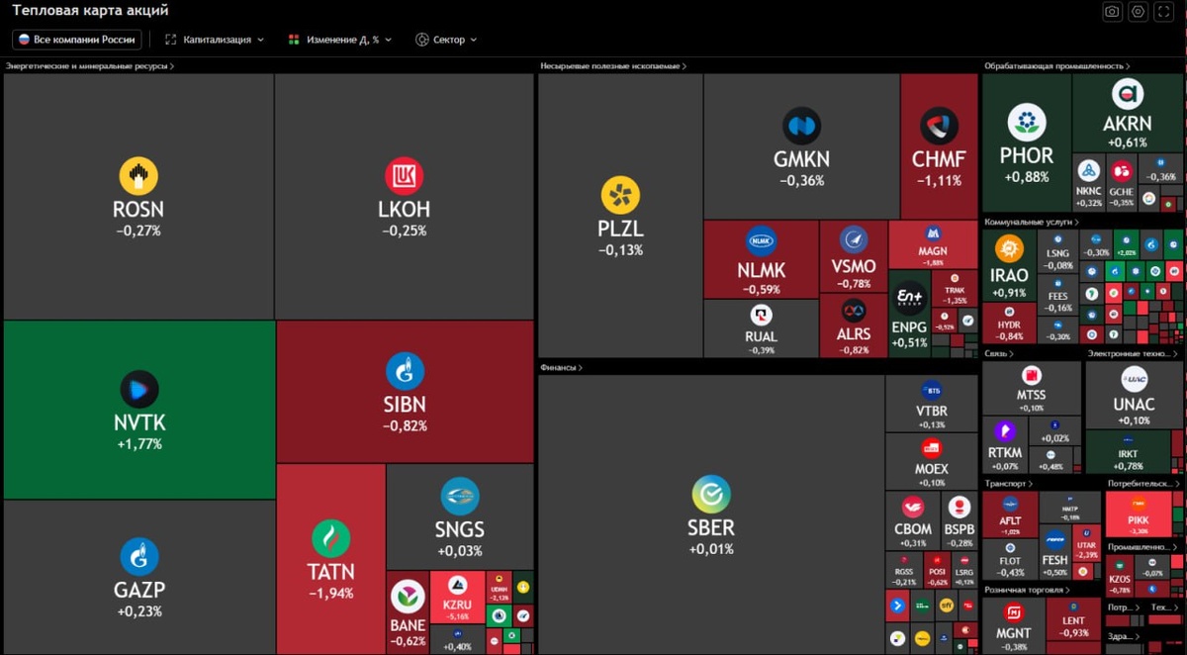
Task: Open heatmap settings gear icon
Action: (1139, 11)
